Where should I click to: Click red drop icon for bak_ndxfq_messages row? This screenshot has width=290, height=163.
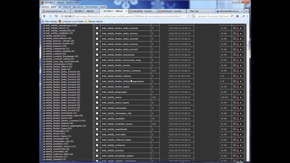click(x=237, y=108)
